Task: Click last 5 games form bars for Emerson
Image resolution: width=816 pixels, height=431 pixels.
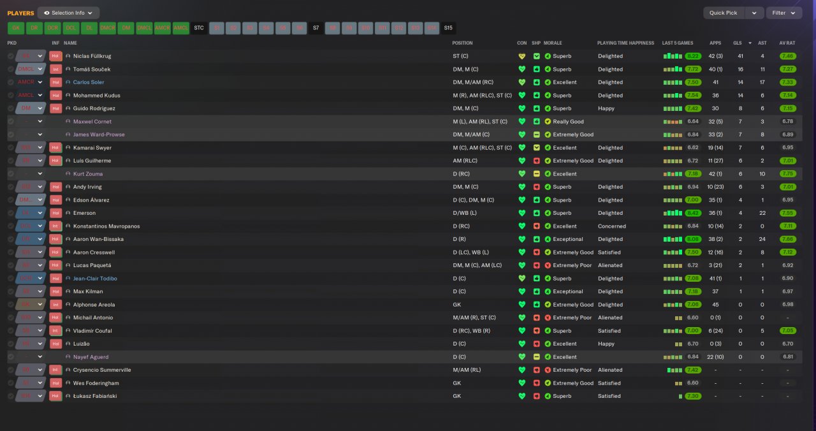Action: [673, 213]
